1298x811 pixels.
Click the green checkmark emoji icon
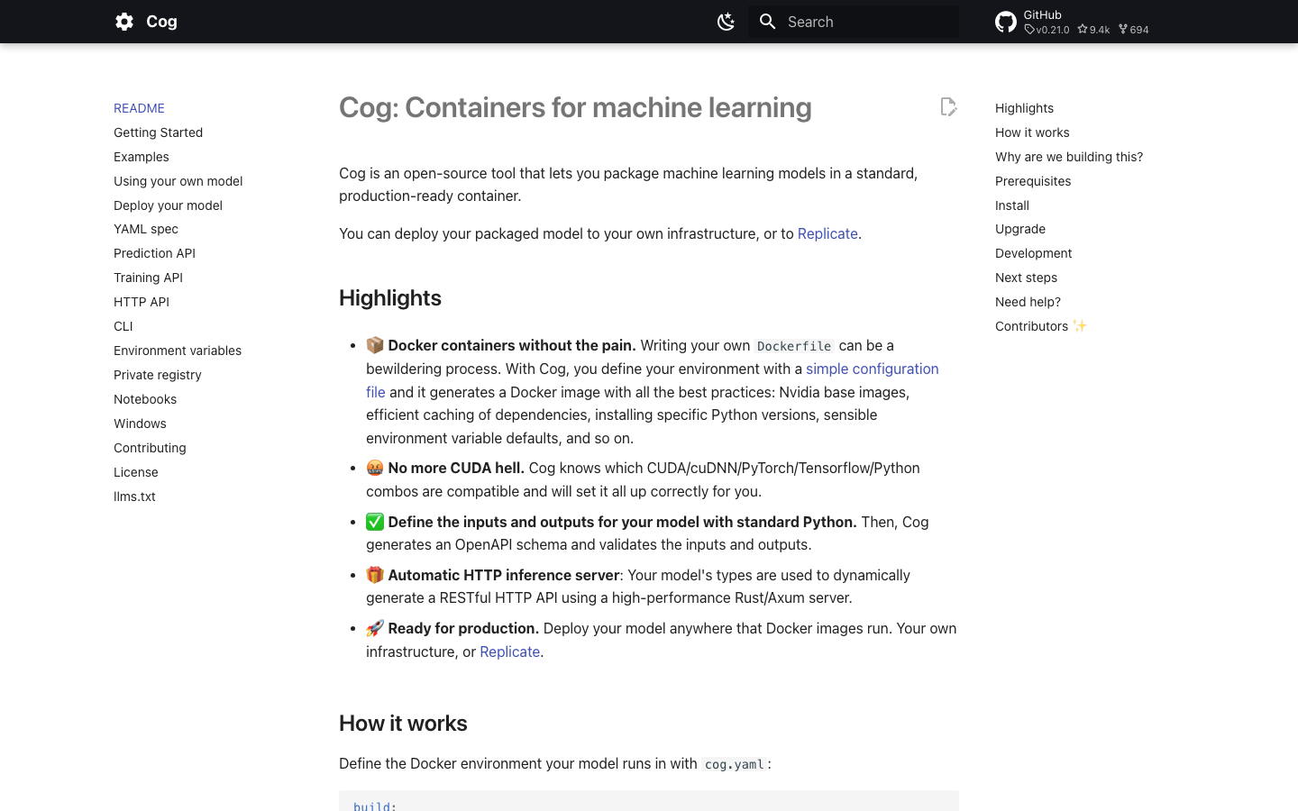click(x=375, y=522)
